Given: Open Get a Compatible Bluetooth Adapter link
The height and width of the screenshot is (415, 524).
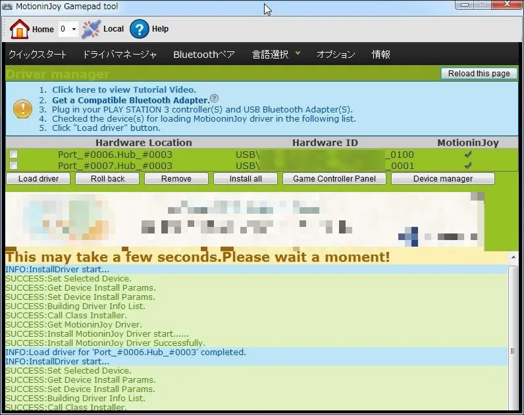Looking at the screenshot, I should [x=130, y=100].
